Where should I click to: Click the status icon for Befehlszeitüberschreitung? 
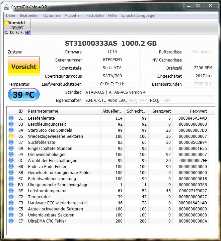point(11,178)
